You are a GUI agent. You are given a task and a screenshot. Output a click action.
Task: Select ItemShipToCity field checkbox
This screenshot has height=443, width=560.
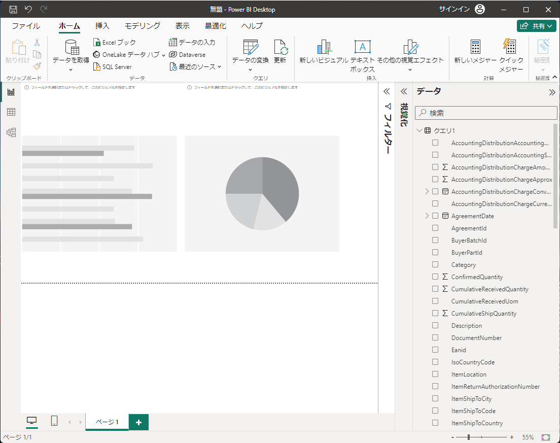point(435,398)
